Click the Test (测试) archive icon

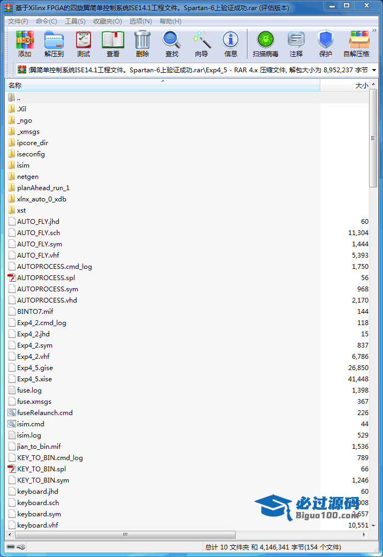84,44
